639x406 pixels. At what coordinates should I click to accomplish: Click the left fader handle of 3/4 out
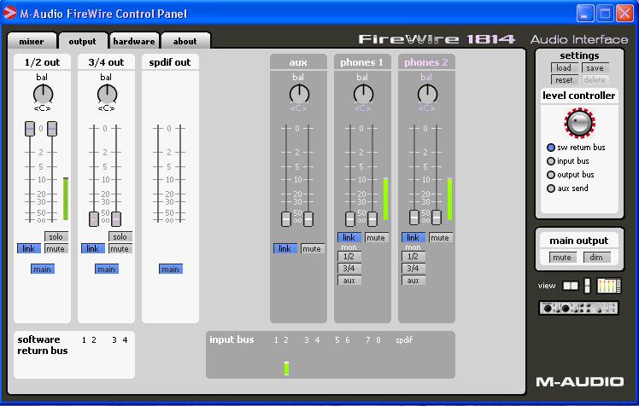tap(94, 219)
